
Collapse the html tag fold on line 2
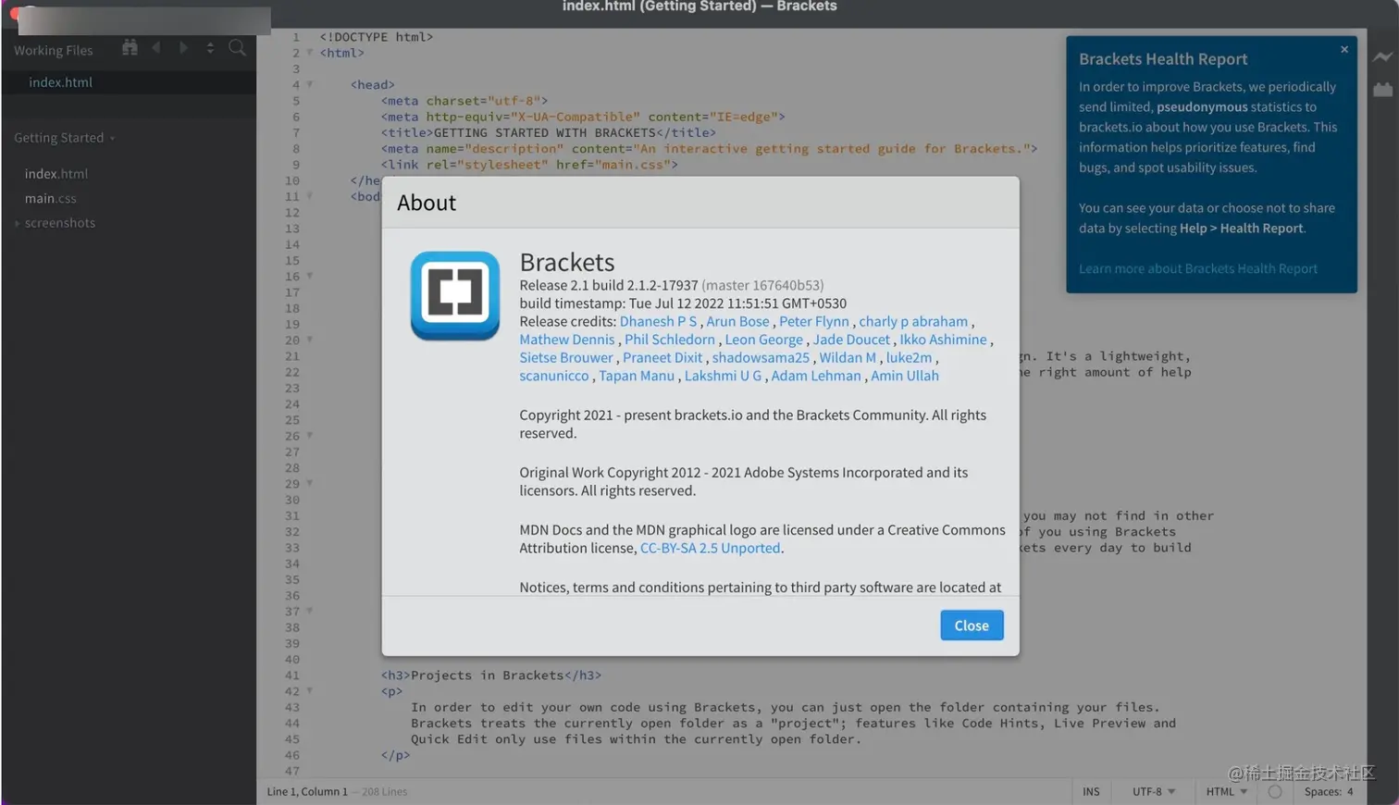click(310, 53)
